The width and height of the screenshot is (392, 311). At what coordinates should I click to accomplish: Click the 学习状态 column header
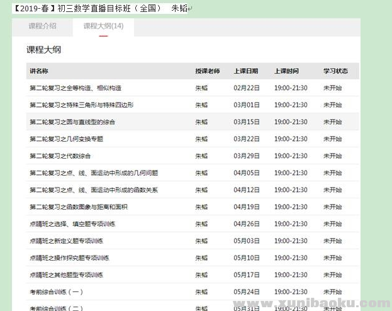pos(335,71)
